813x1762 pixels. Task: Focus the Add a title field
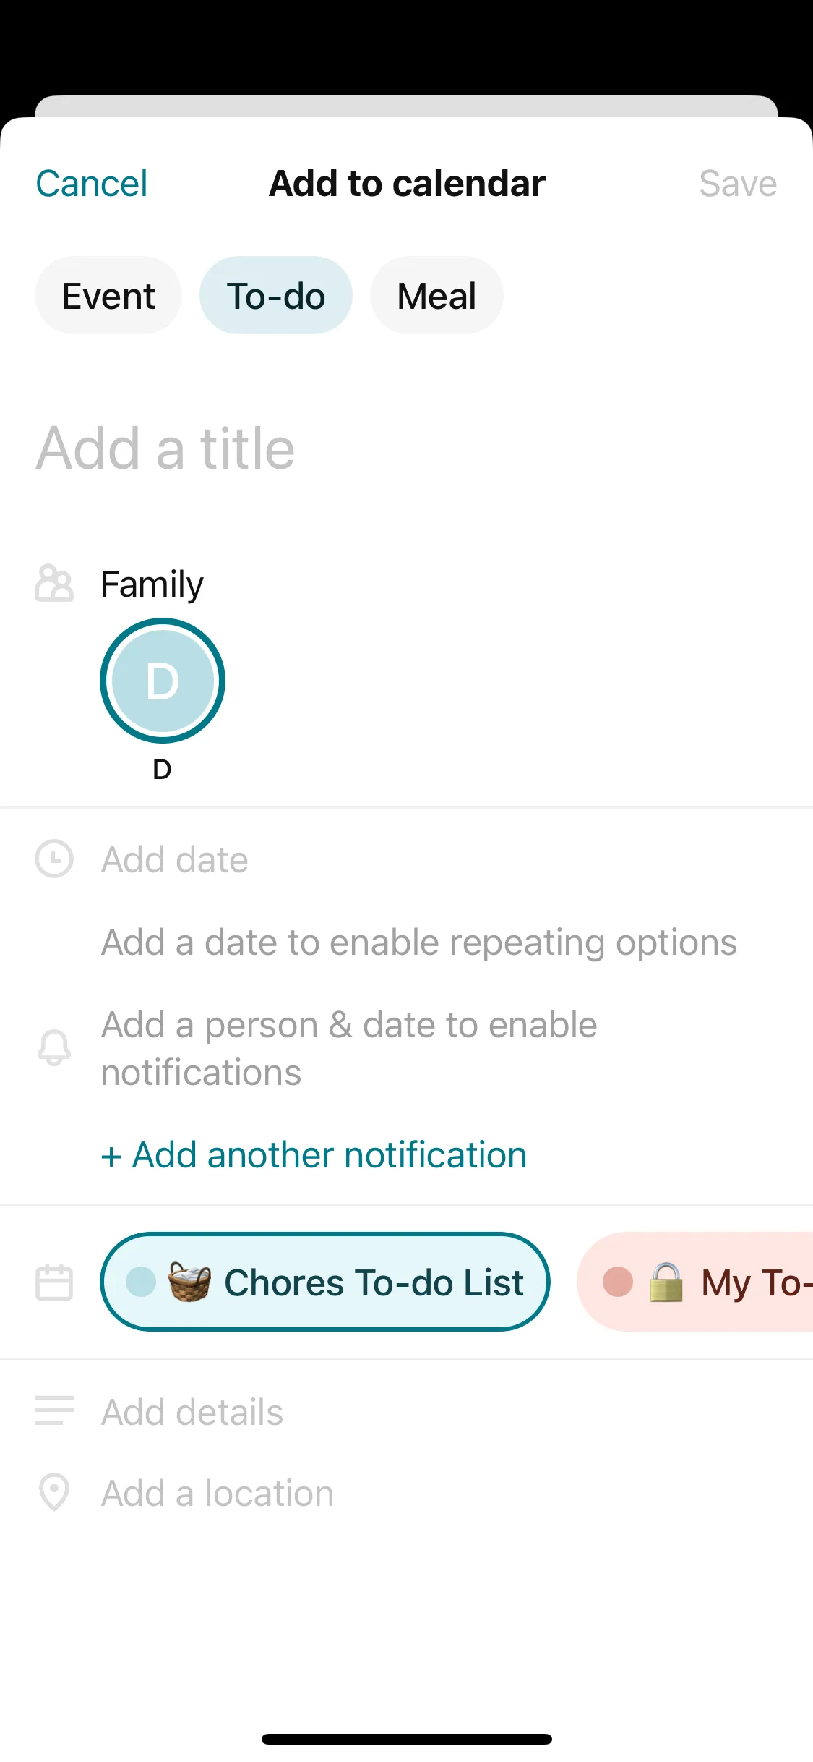click(x=289, y=448)
